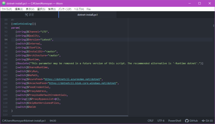Click the $DryRun variable
The image size is (215, 124).
click(32, 71)
